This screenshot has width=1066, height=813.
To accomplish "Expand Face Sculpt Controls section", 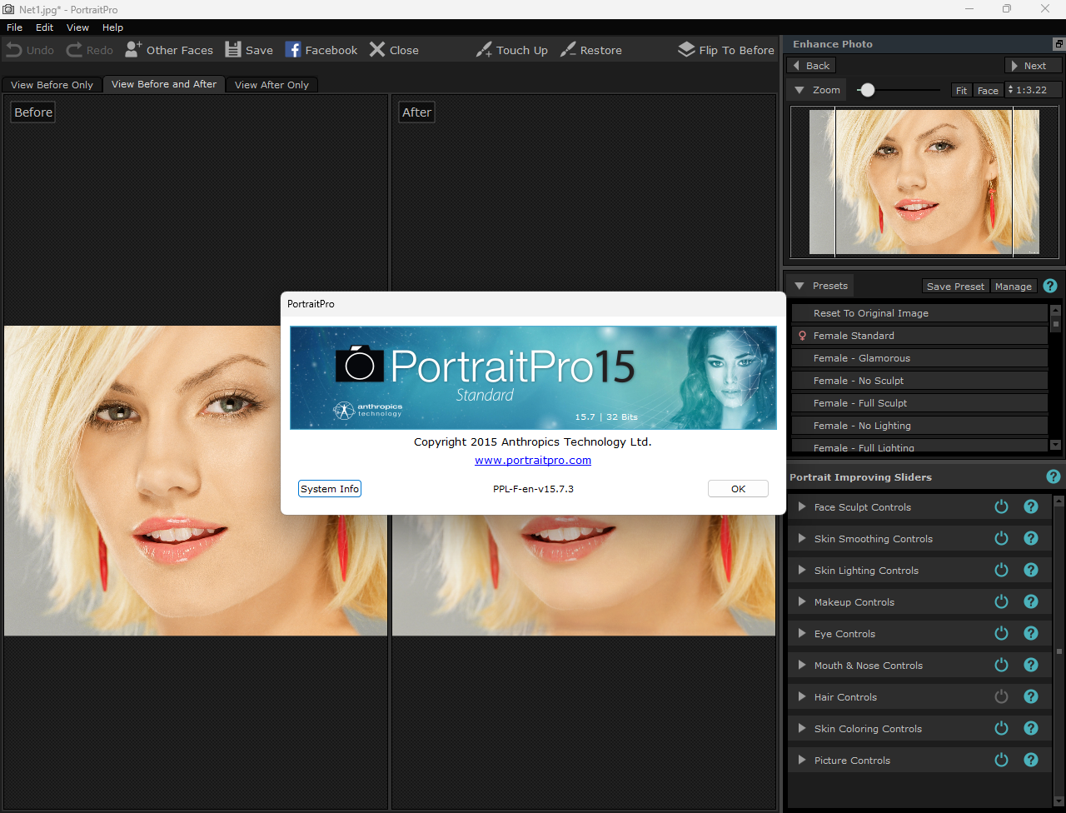I will pyautogui.click(x=802, y=507).
